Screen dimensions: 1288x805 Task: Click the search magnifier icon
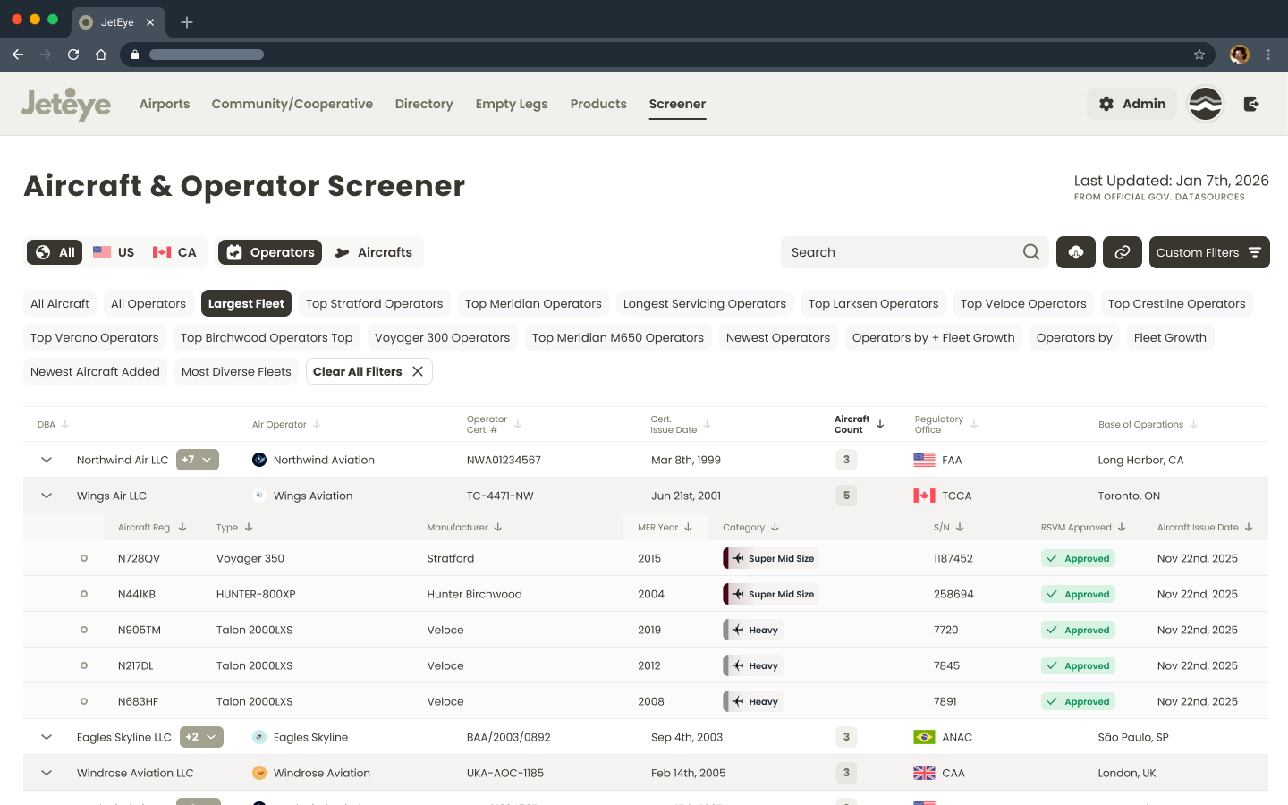coord(1031,252)
